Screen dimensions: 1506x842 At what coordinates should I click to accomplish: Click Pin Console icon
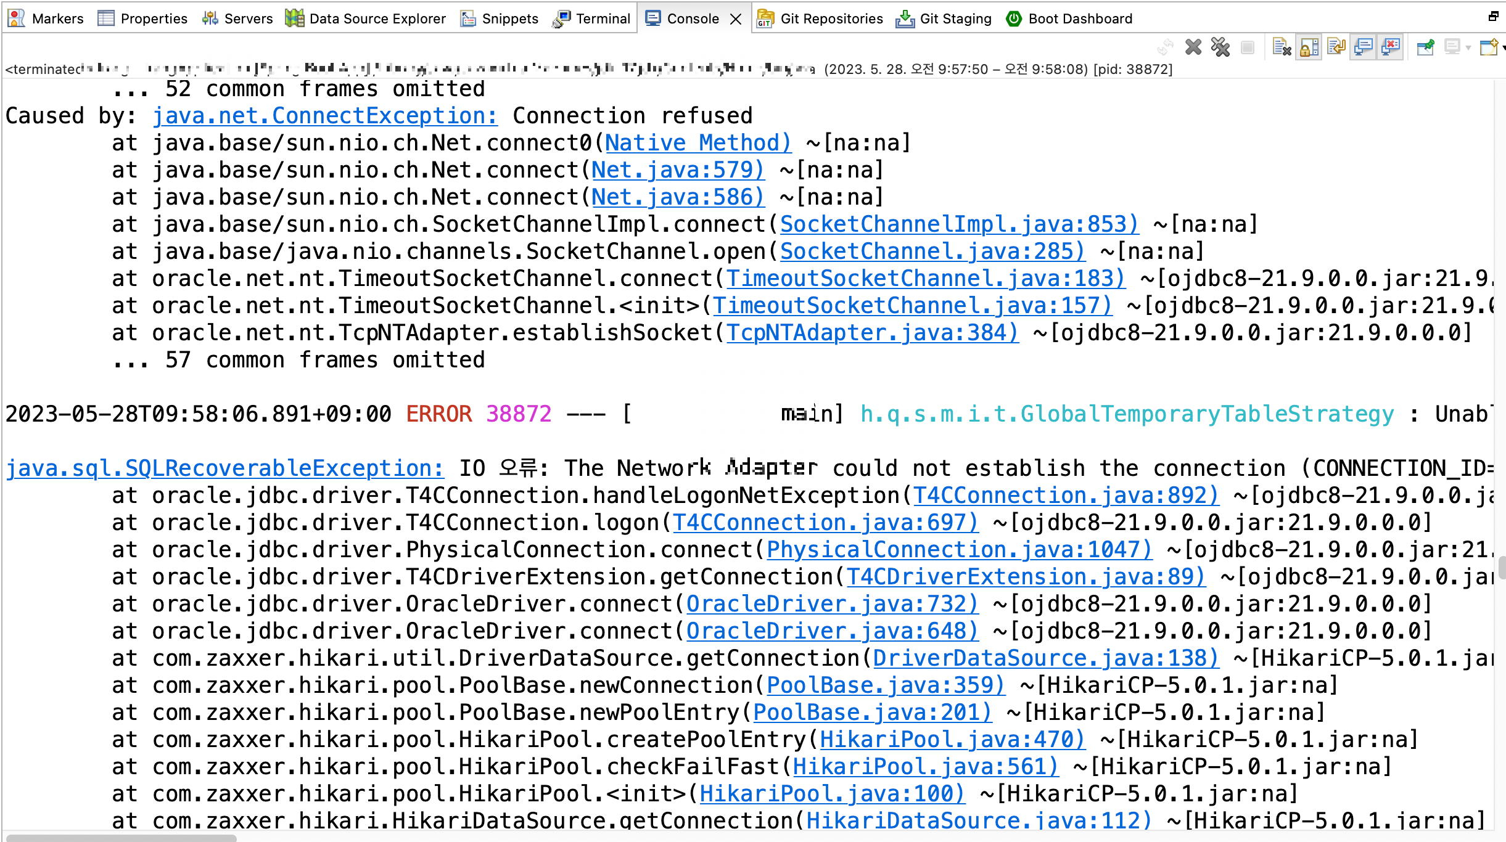coord(1425,47)
